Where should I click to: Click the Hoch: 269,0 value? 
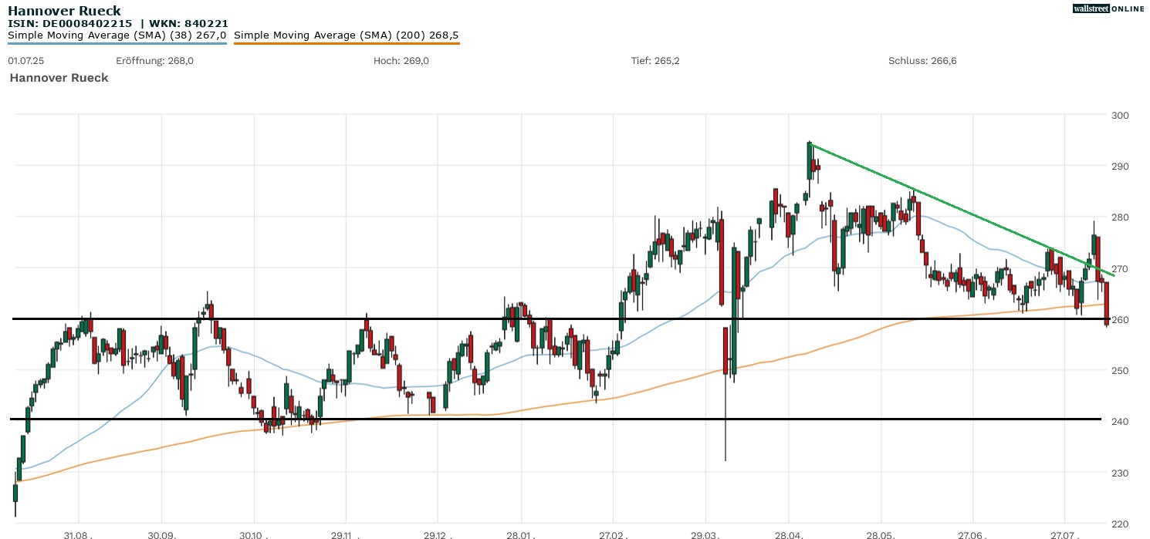tap(401, 61)
